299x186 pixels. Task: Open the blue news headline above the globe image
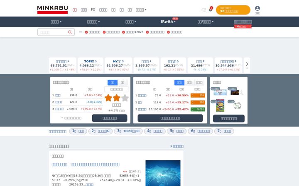(86, 165)
